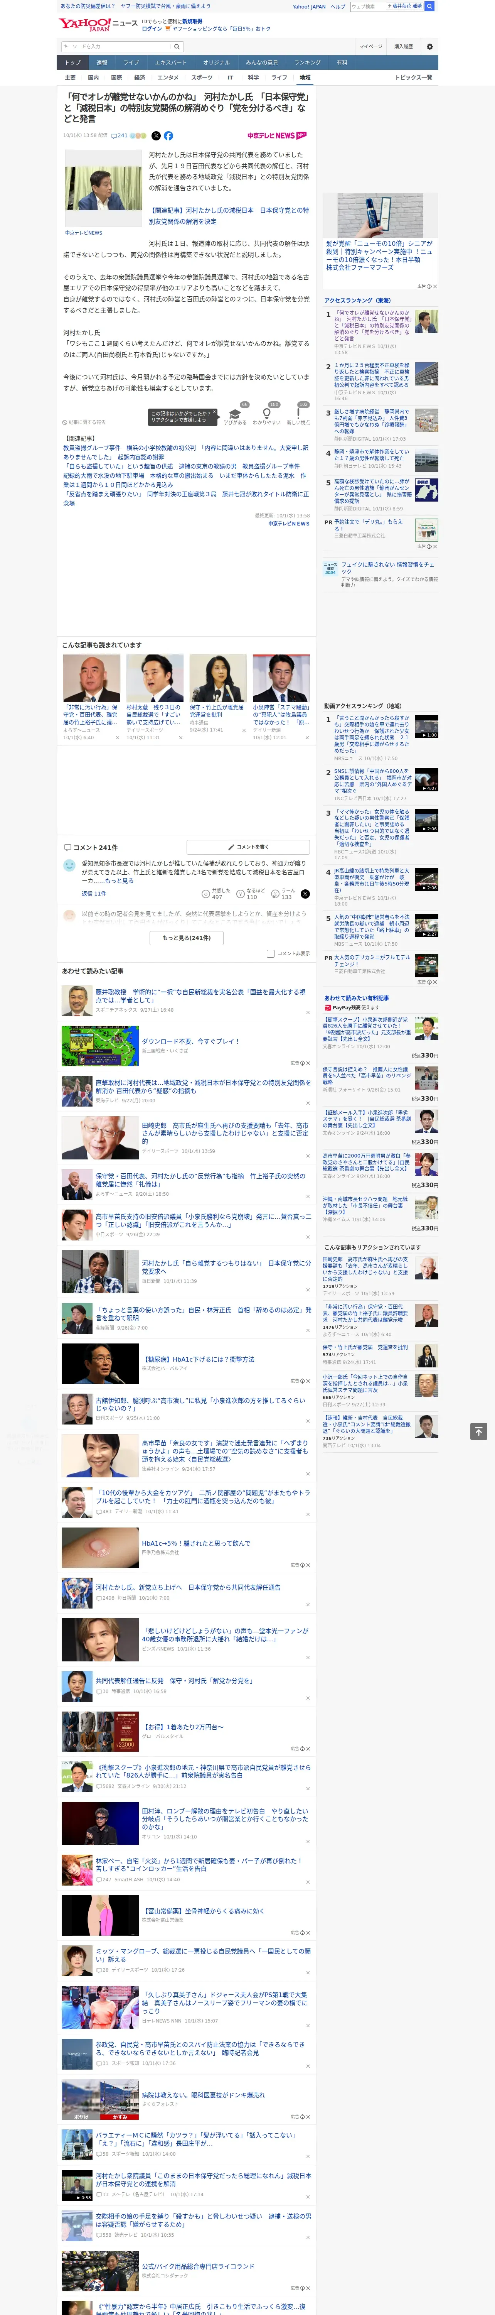Click the 共感した reaction face icon
Image resolution: width=495 pixels, height=2315 pixels.
pyautogui.click(x=206, y=894)
